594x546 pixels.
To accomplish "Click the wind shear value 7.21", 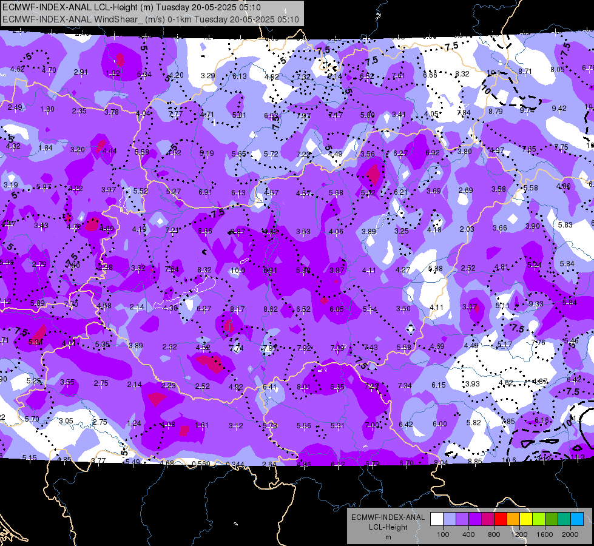I will coord(172,230).
